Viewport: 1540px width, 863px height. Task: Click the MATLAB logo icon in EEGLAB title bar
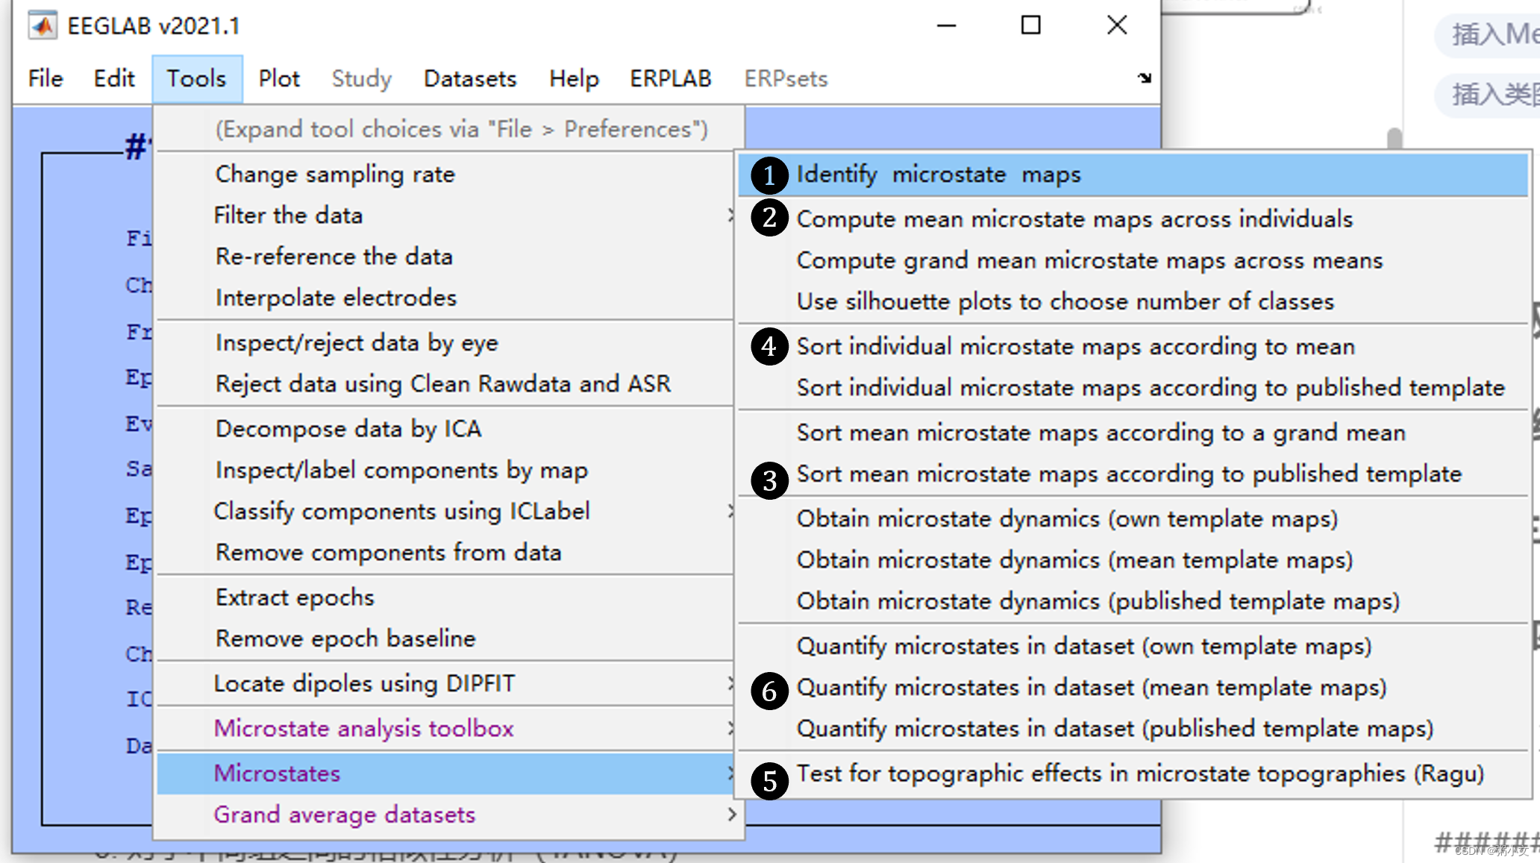pos(43,26)
